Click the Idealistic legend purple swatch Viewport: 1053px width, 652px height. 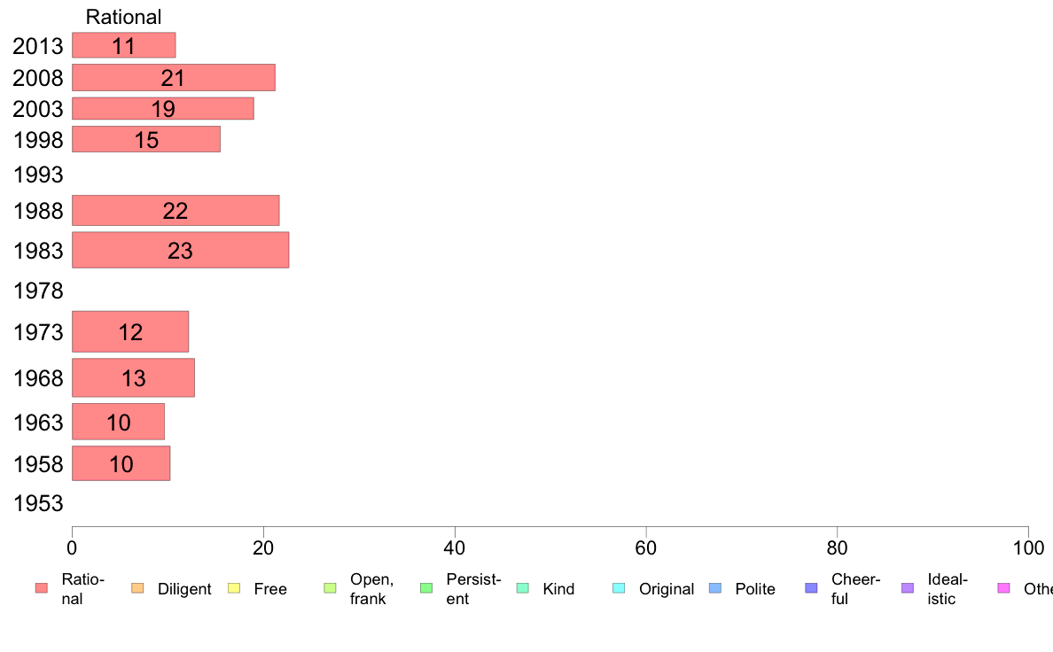pyautogui.click(x=908, y=588)
